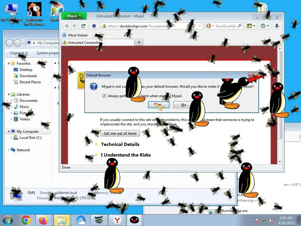The image size is (301, 226).
Task: Open Windows Explorer taskbar icon
Action: [x=62, y=220]
